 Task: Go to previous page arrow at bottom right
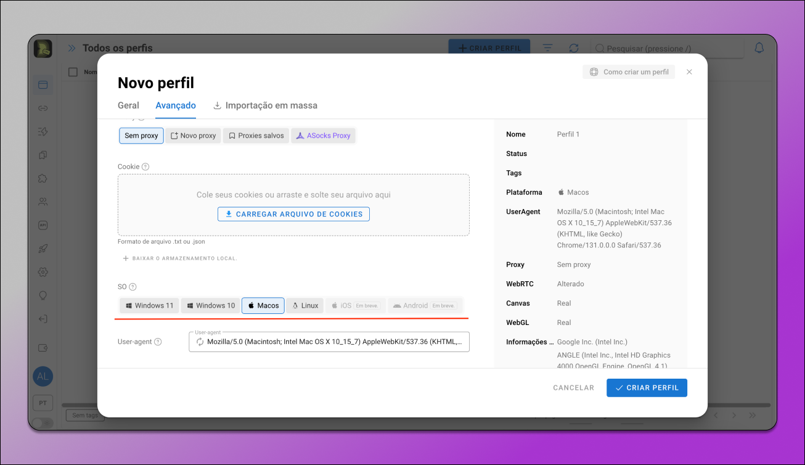[716, 416]
